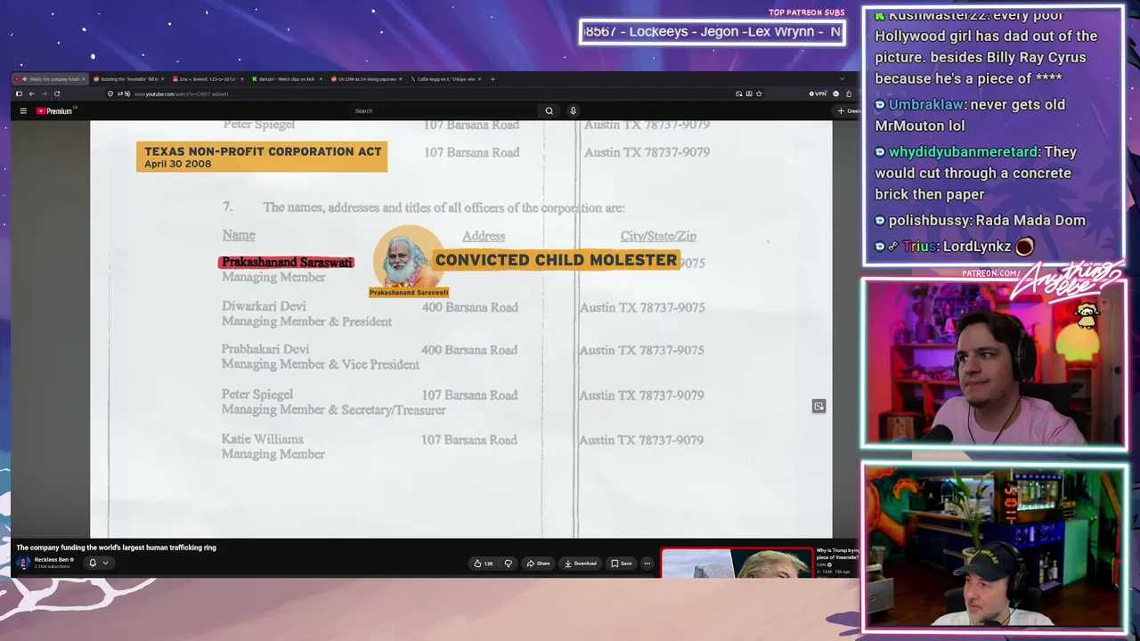Like the video with thumbs up 12K

pyautogui.click(x=484, y=564)
